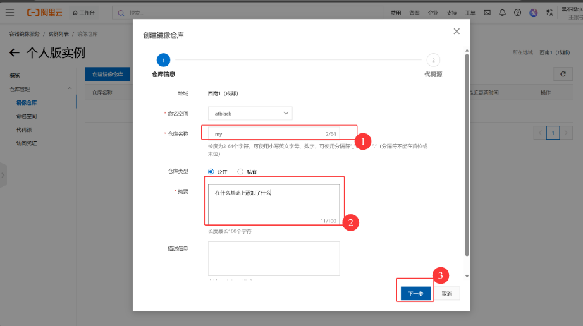
Task: Open the notification bell
Action: [x=502, y=13]
